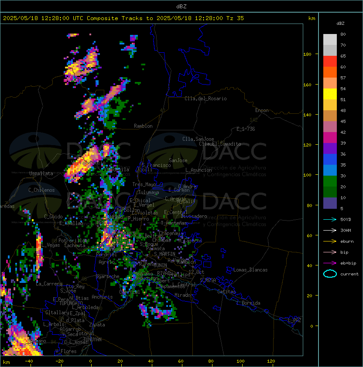This screenshot has height=367, width=363.
Task: Pick the bright green swatch below 30 dBZ
Action: point(330,181)
